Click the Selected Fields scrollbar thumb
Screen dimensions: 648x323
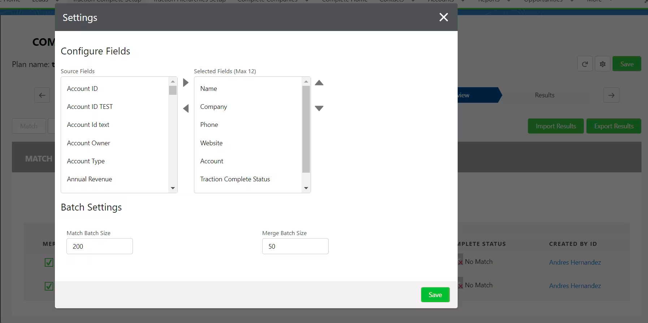click(306, 129)
